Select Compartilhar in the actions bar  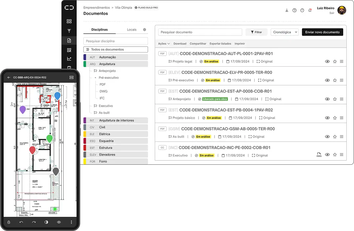(x=198, y=44)
